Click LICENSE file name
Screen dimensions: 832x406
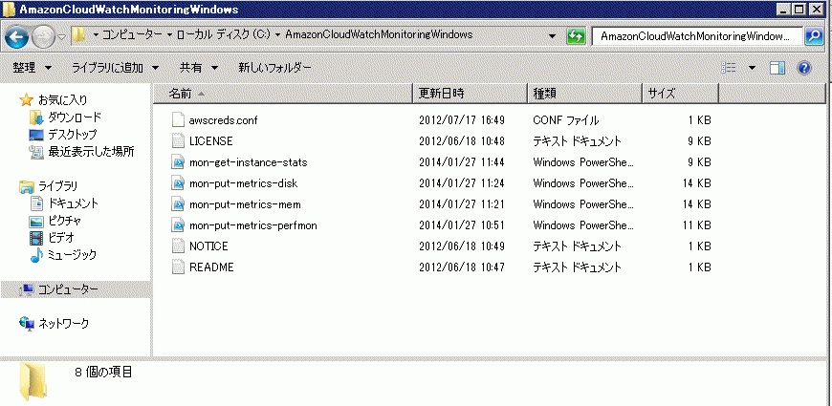[x=210, y=141]
